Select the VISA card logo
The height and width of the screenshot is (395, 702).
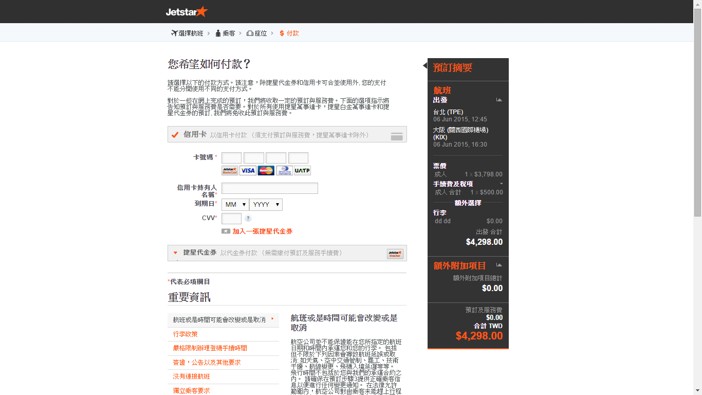[248, 171]
